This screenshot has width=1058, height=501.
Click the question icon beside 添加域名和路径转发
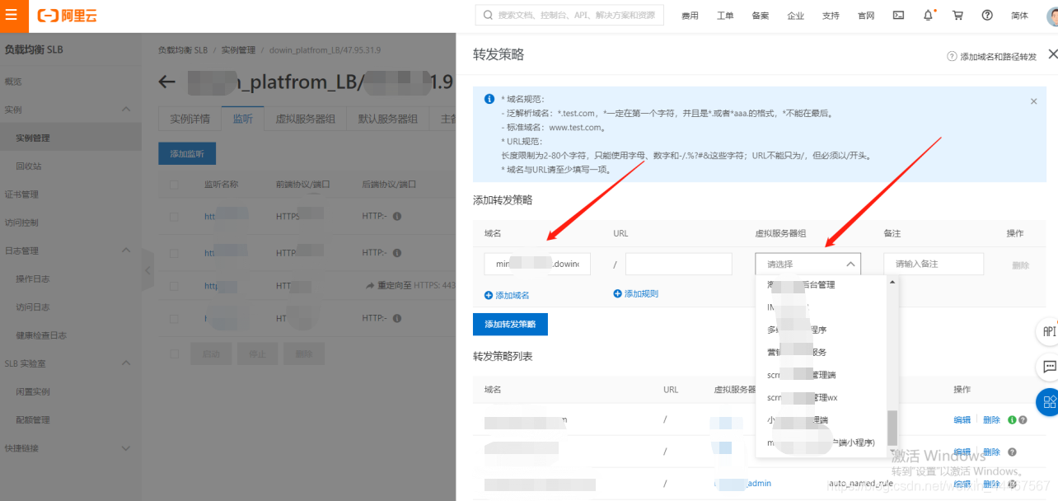point(952,57)
